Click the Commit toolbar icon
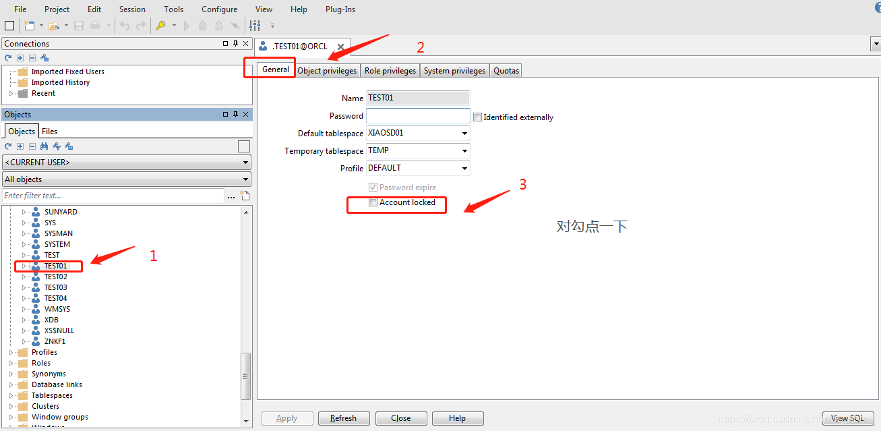This screenshot has width=881, height=431. 203,26
